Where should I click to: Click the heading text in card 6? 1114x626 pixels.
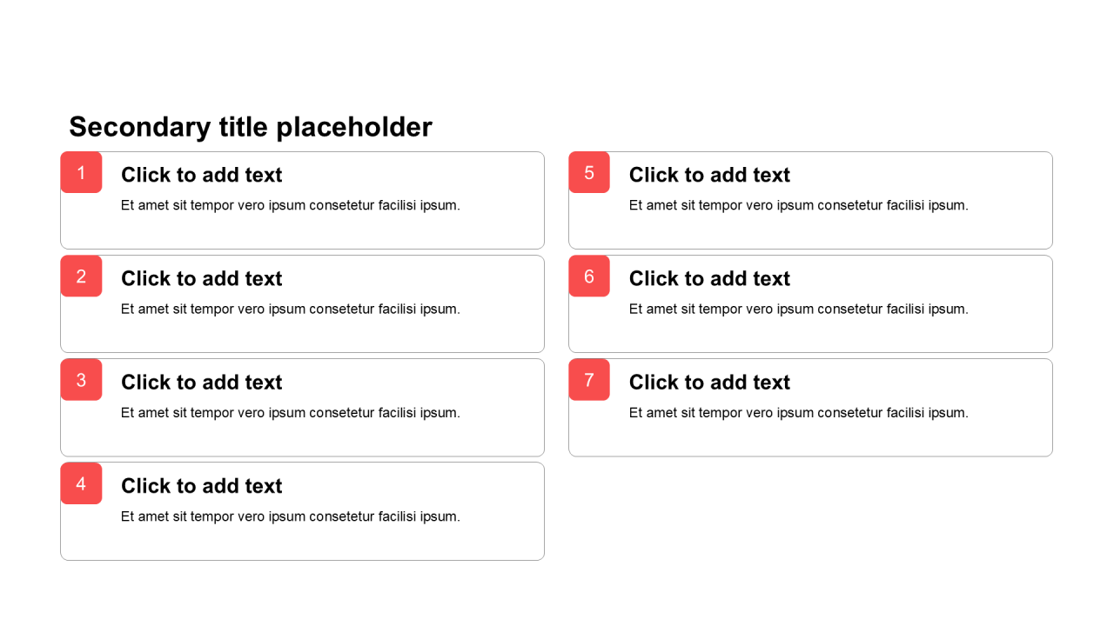709,278
